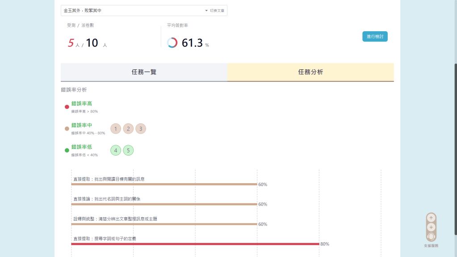Click the 進行檢討 button
This screenshot has height=257, width=457.
pos(375,37)
